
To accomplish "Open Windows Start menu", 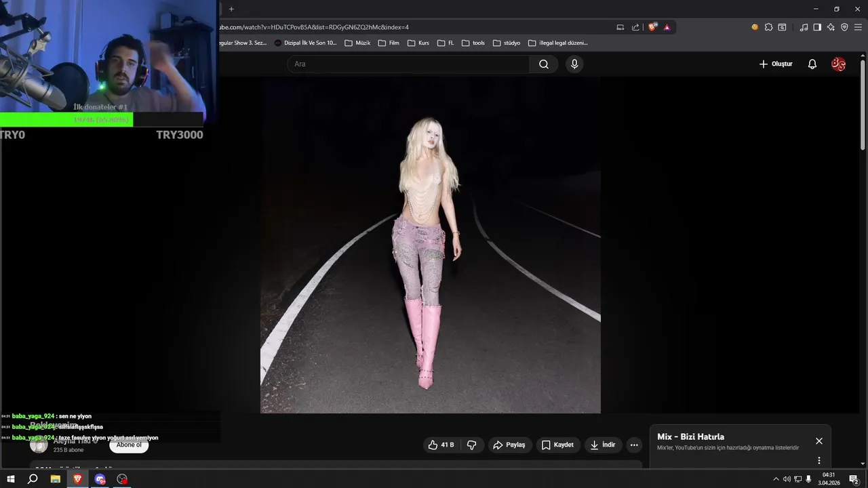I will tap(11, 479).
